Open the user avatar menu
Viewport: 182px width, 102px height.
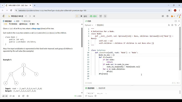178,16
